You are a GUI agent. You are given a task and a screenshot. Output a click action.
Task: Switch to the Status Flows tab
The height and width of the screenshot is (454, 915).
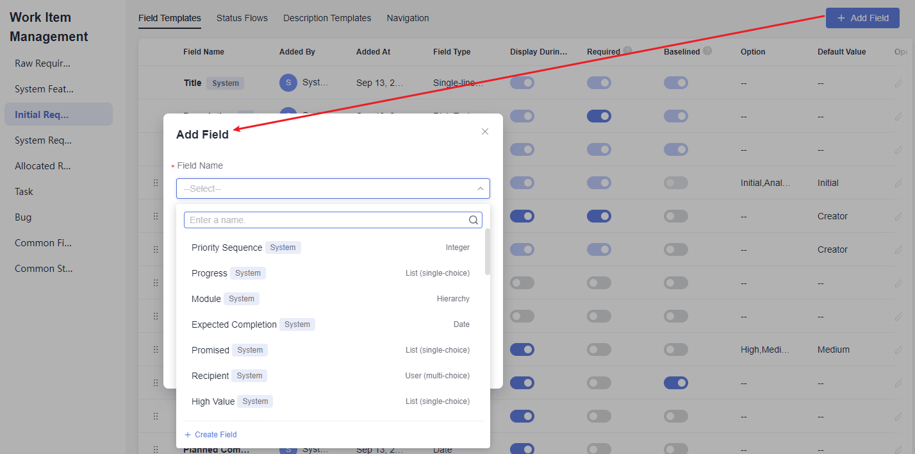click(x=242, y=18)
